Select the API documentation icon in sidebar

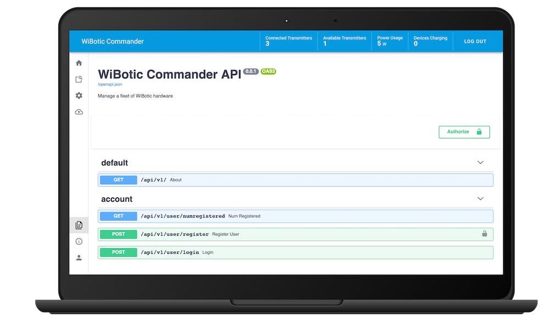[79, 225]
